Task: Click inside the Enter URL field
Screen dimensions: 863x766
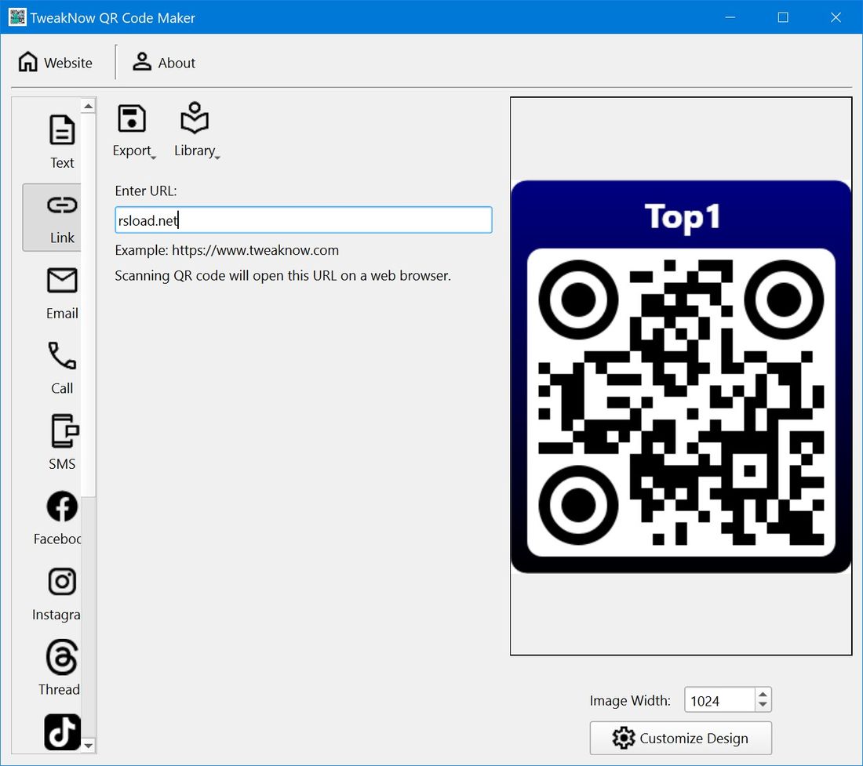Action: (303, 220)
